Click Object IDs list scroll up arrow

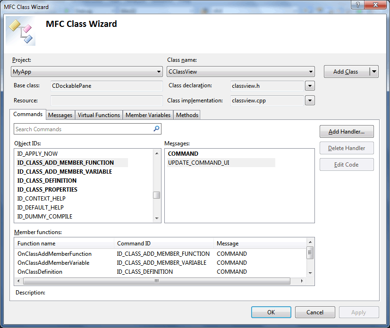tap(157, 153)
